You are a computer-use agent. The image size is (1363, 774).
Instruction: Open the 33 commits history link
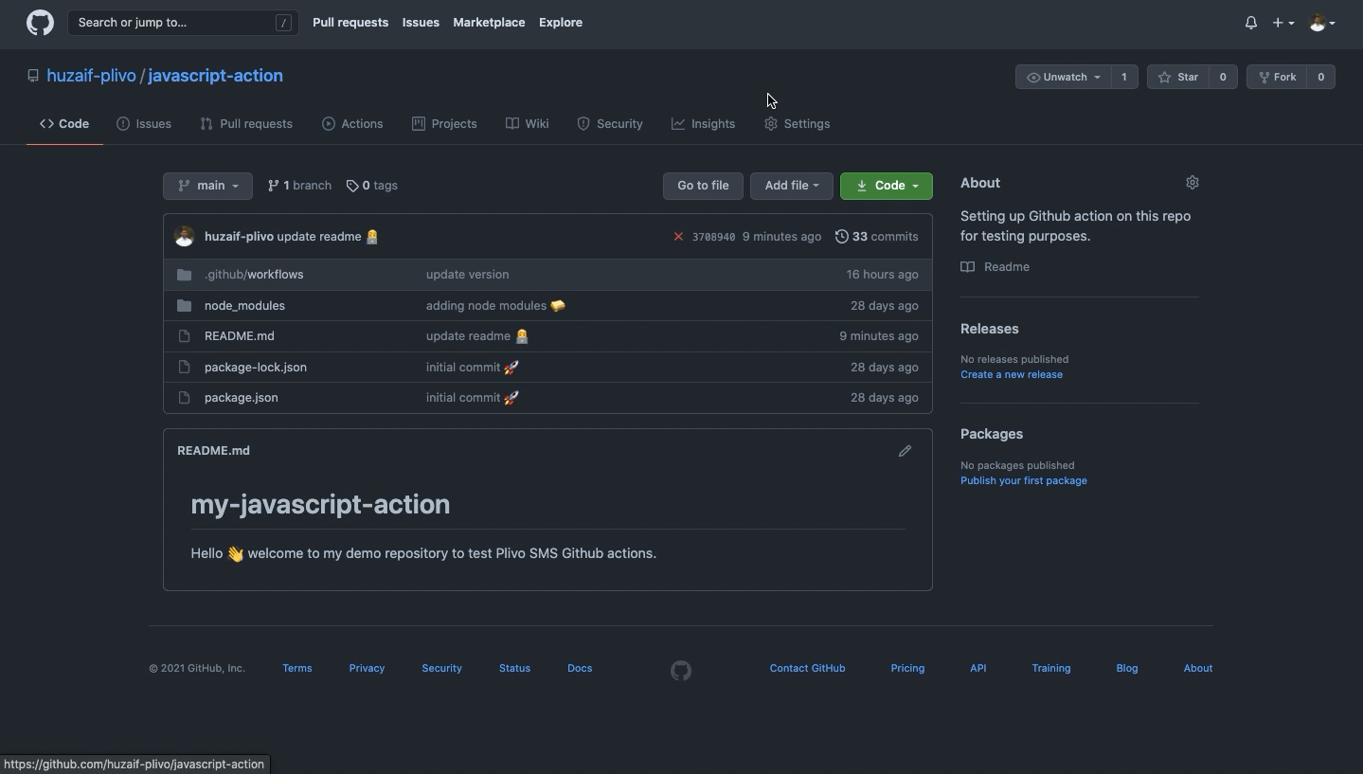pyautogui.click(x=876, y=237)
